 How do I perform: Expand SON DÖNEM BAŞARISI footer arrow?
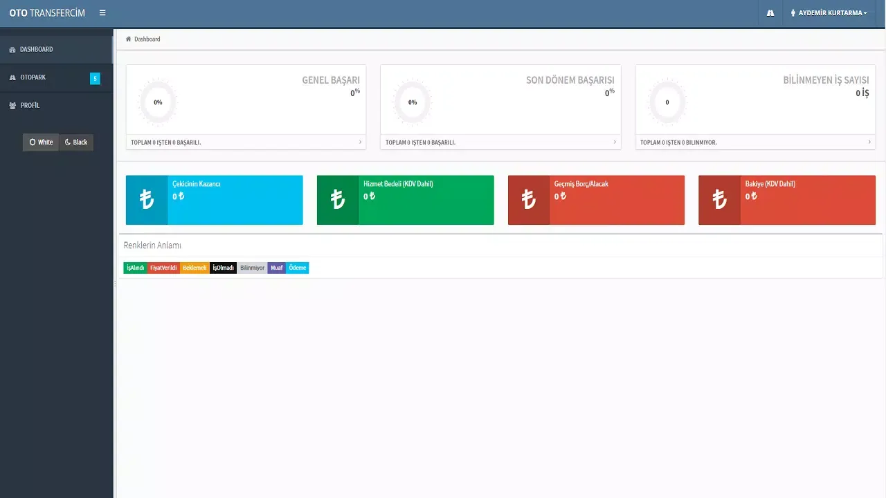615,142
